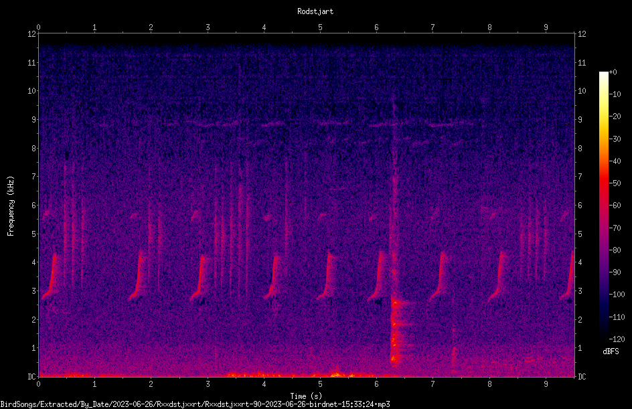Click the "2" tick on the right frequency axis

tap(580, 319)
